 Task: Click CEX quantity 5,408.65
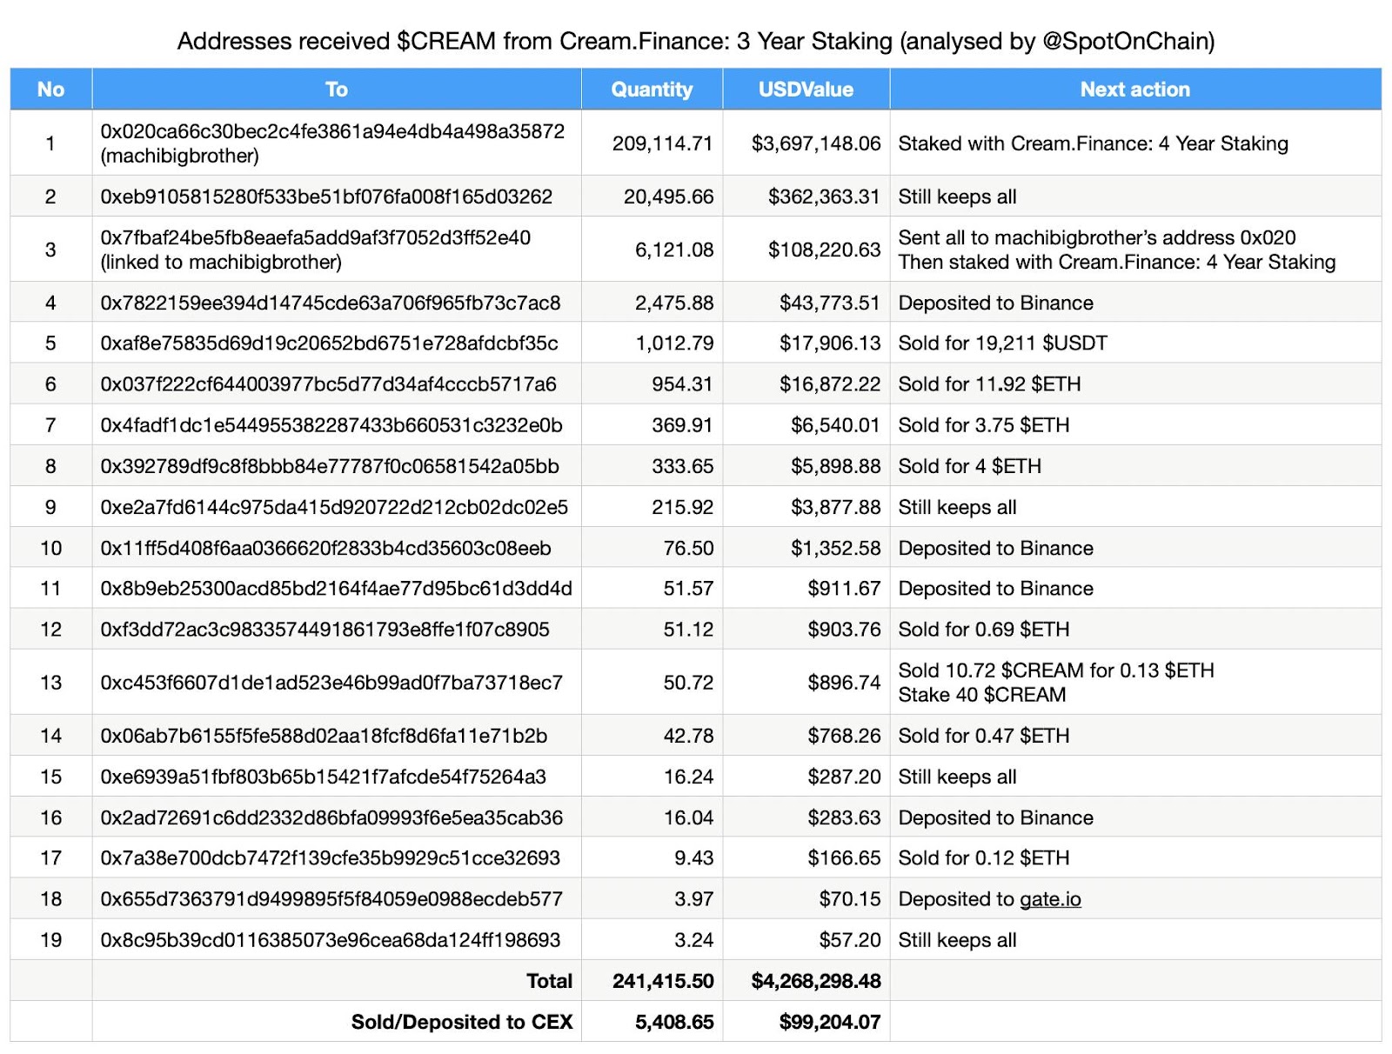pos(674,1022)
